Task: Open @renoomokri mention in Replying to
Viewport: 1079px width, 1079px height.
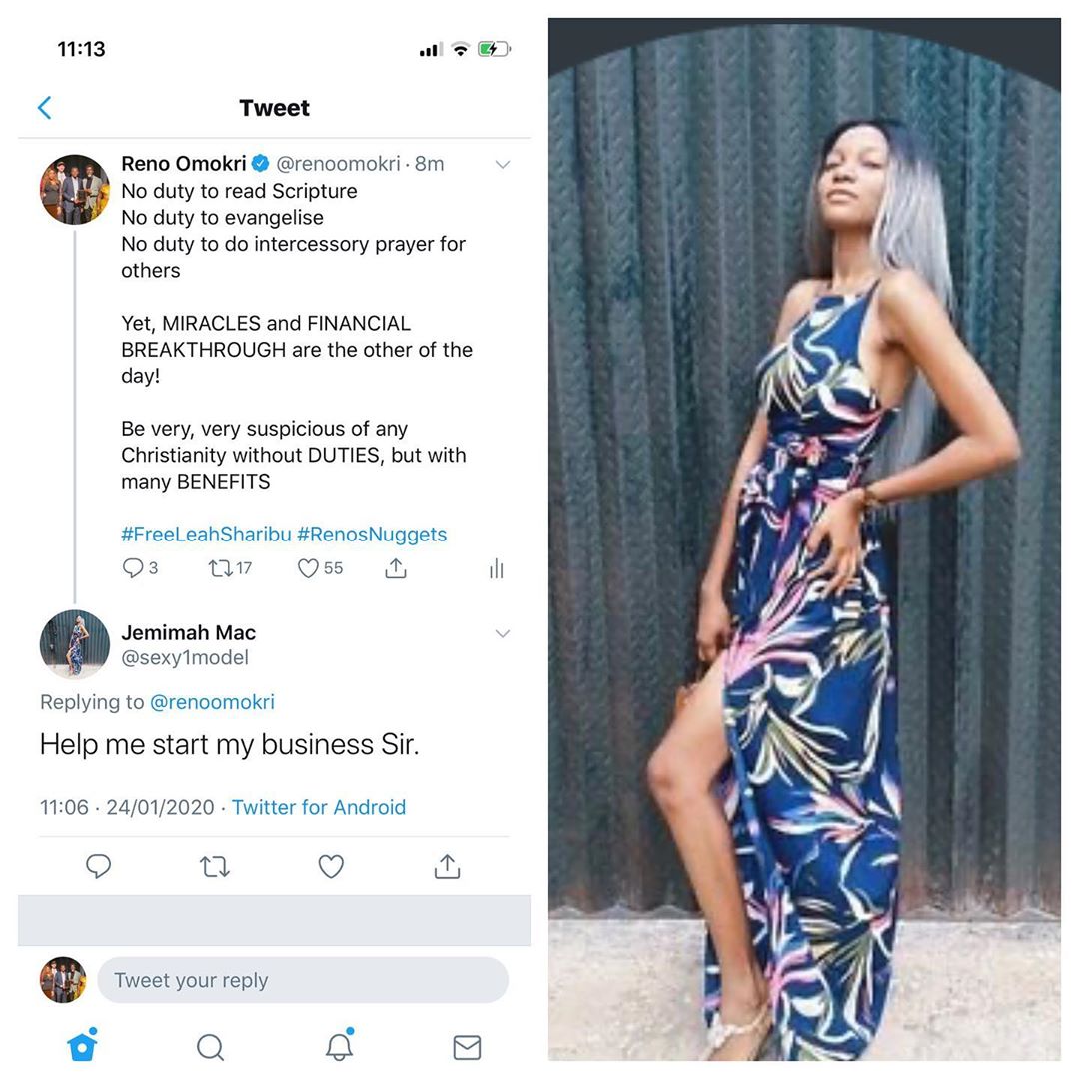Action: pyautogui.click(x=212, y=702)
